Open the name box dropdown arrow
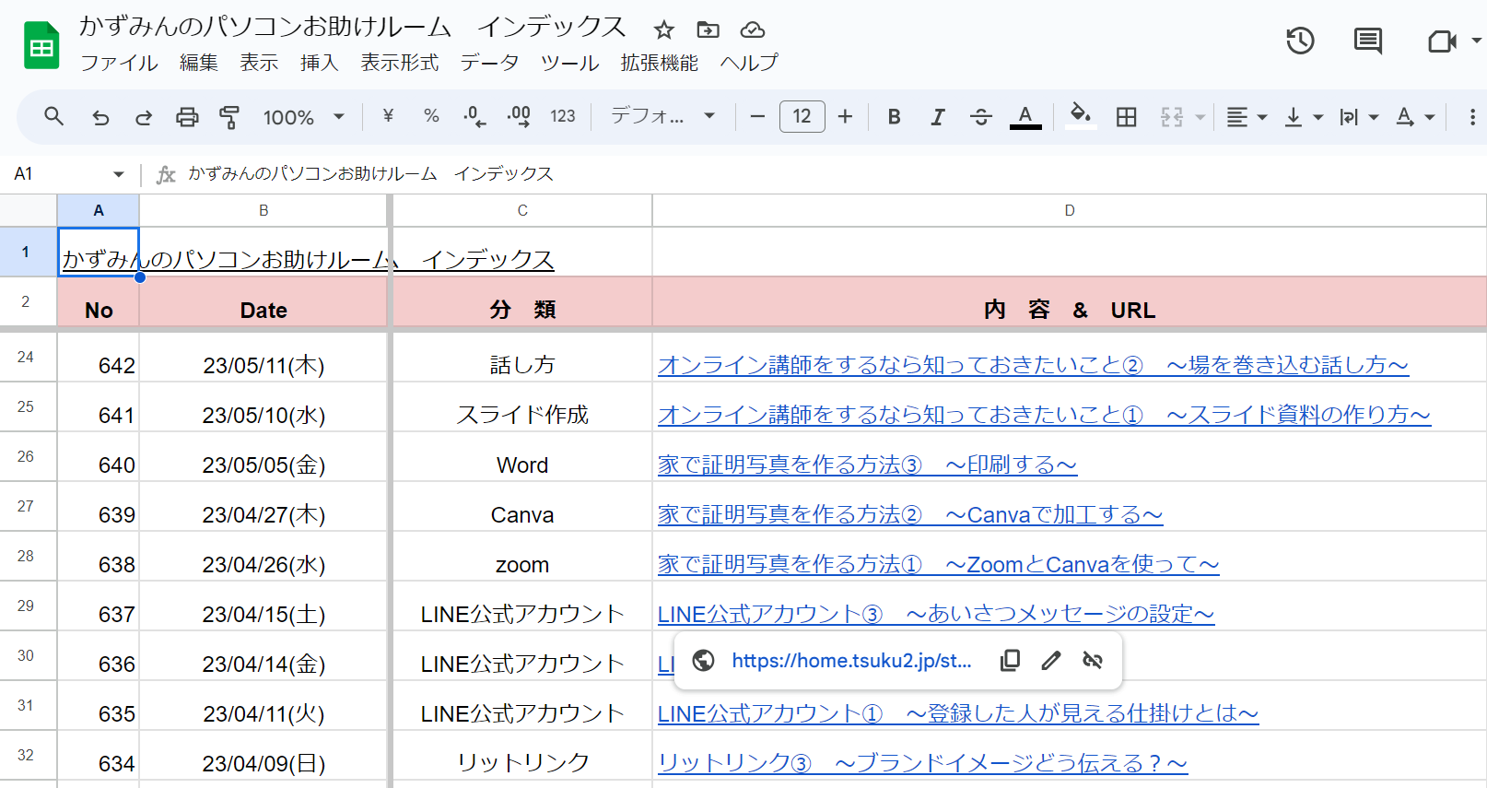The image size is (1487, 788). [x=119, y=174]
